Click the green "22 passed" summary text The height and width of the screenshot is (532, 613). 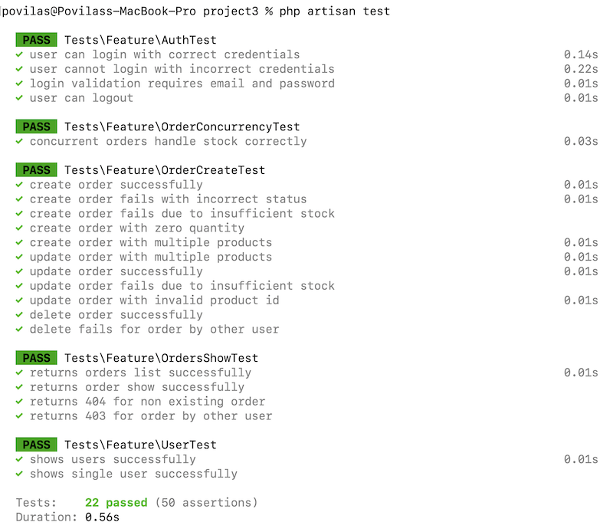point(116,503)
